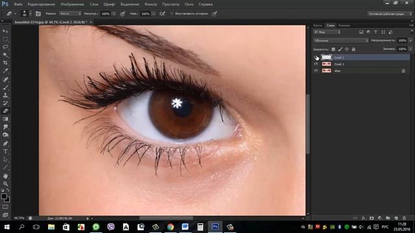Open the Фильтр menu
The image size is (415, 233).
tap(150, 5)
